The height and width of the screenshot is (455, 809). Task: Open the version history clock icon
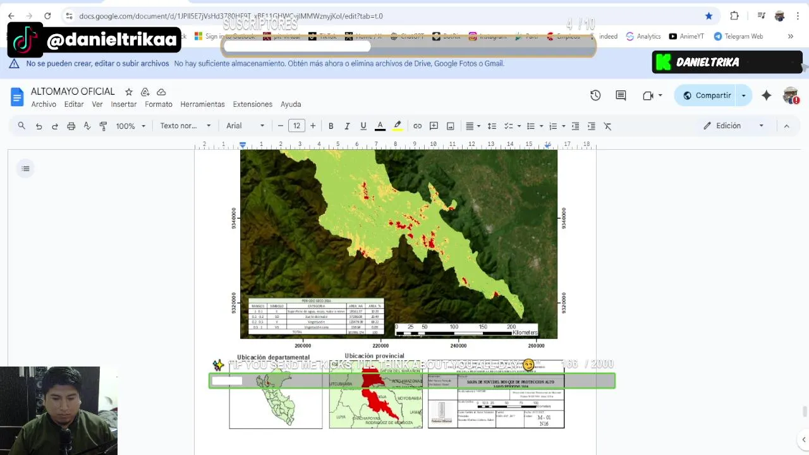[595, 95]
